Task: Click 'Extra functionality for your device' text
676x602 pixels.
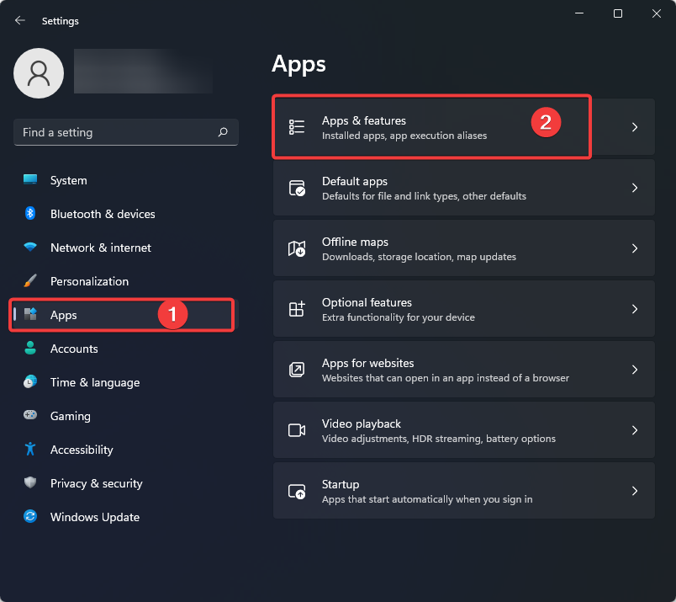Action: [x=399, y=317]
